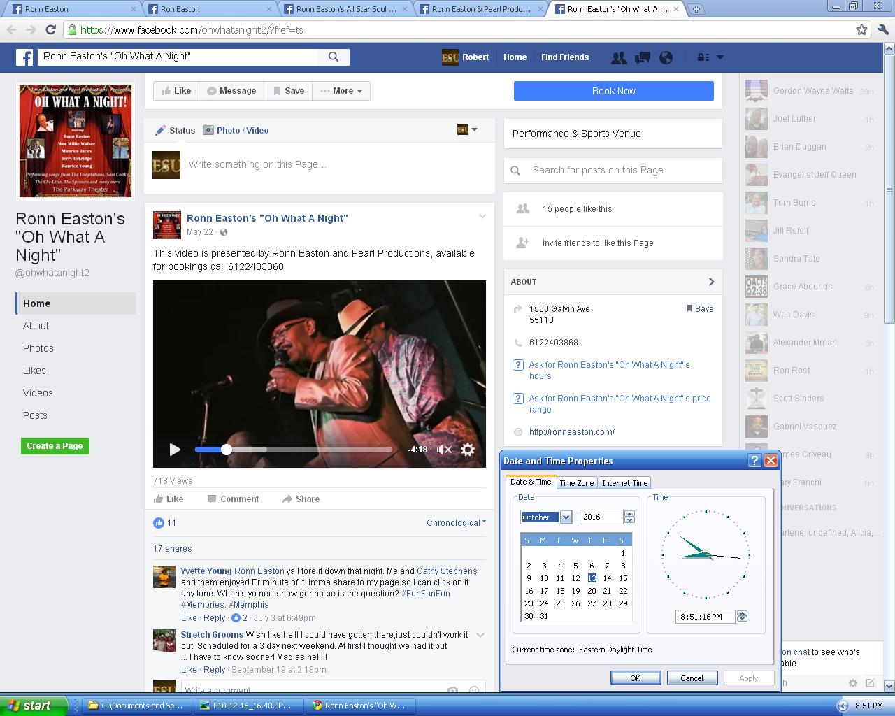Viewport: 895px width, 716px height.
Task: Open the Chronological comment sort dropdown
Action: [x=456, y=523]
